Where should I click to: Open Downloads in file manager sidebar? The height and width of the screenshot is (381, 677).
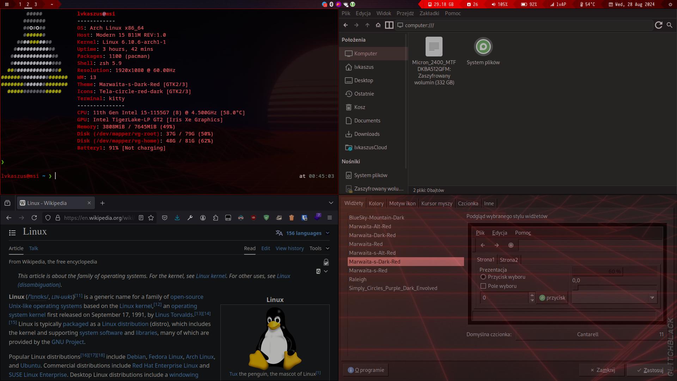(372, 134)
